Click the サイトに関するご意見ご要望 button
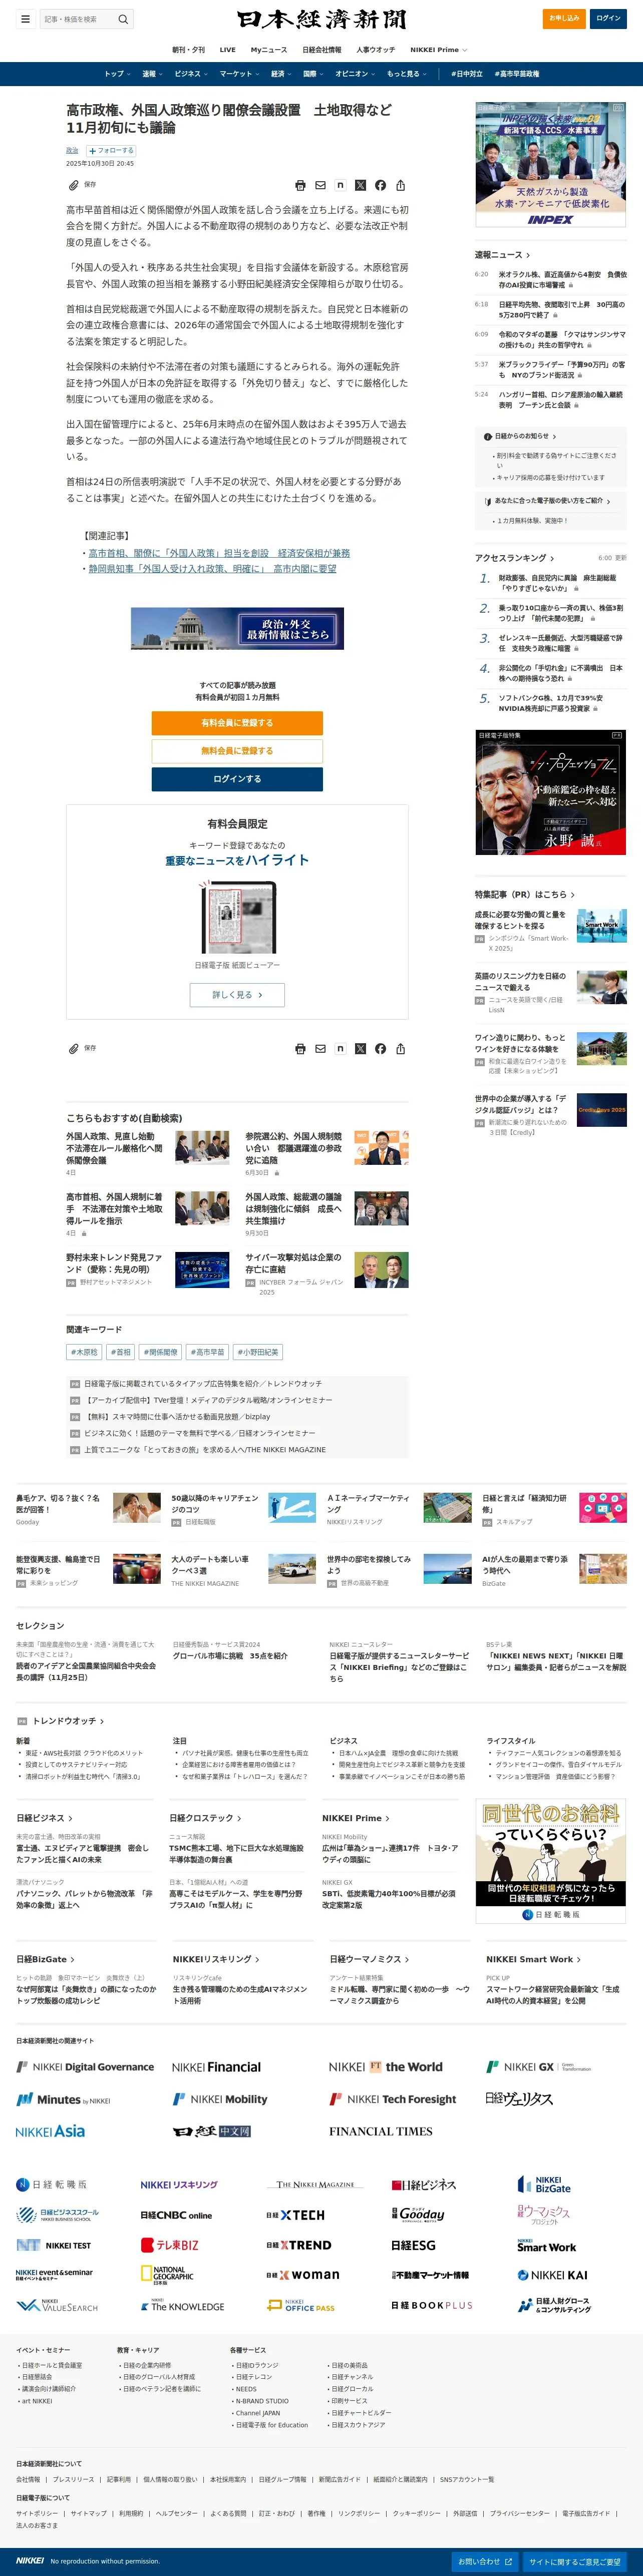Viewport: 643px width, 2576px height. pyautogui.click(x=575, y=2561)
